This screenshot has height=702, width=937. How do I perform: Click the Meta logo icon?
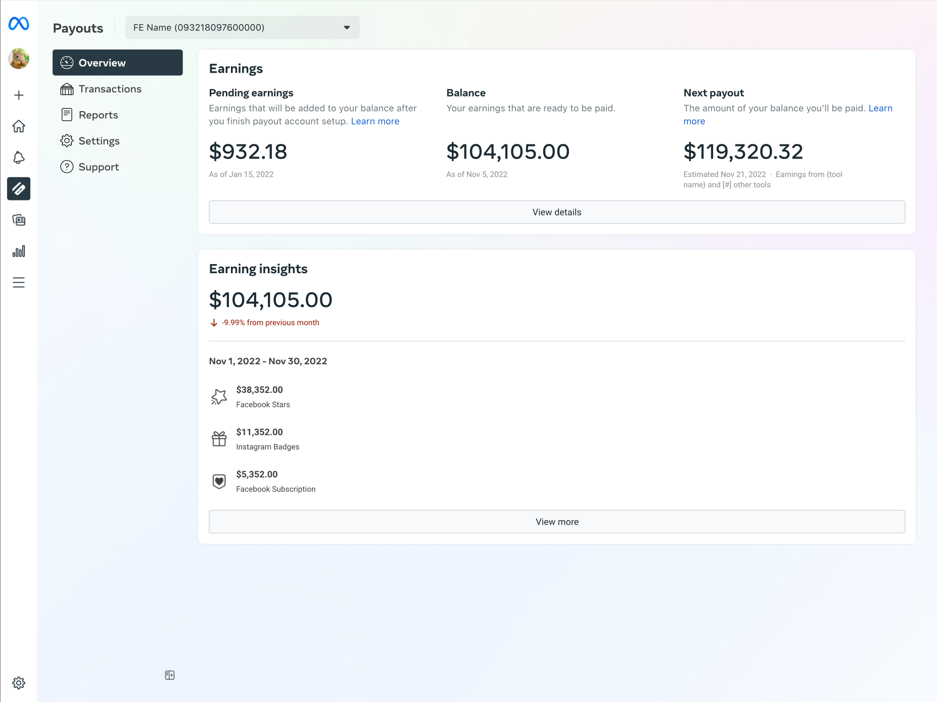tap(19, 24)
